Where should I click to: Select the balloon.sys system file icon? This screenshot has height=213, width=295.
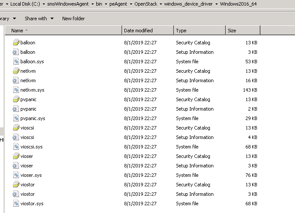click(16, 62)
